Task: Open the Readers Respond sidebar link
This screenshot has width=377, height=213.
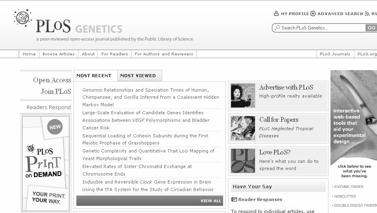Action: [x=49, y=107]
